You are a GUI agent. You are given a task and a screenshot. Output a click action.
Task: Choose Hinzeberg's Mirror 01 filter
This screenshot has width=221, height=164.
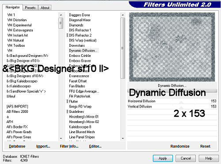coord(84,116)
